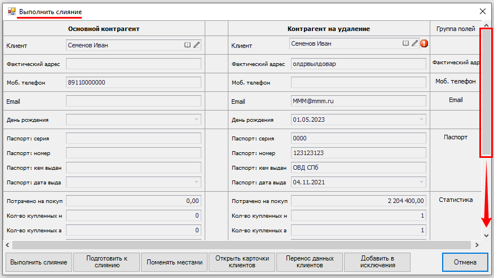This screenshot has width=494, height=278.
Task: Expand main contractor passport issue date dropdown
Action: tap(196, 182)
